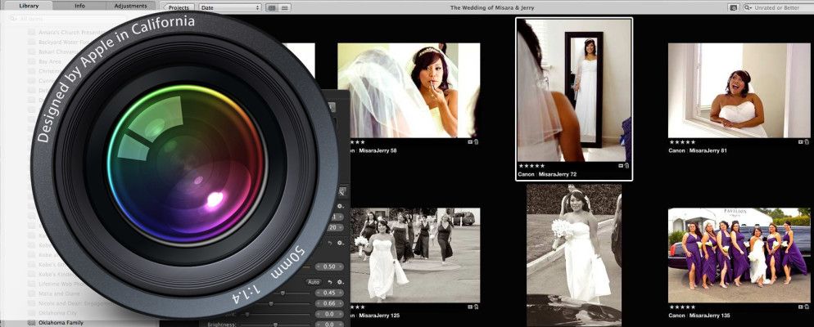Reset the adjustment next to Auto button
This screenshot has height=327, width=814.
coord(329,282)
